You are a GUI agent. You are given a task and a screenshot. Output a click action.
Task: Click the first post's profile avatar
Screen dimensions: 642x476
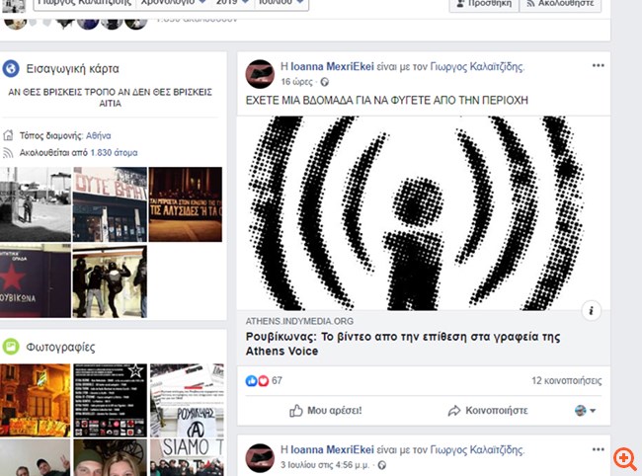tap(260, 74)
